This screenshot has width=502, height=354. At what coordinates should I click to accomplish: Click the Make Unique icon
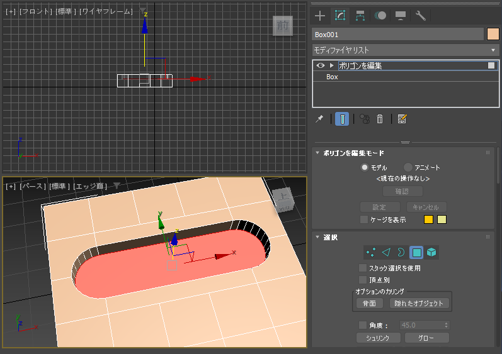point(365,119)
